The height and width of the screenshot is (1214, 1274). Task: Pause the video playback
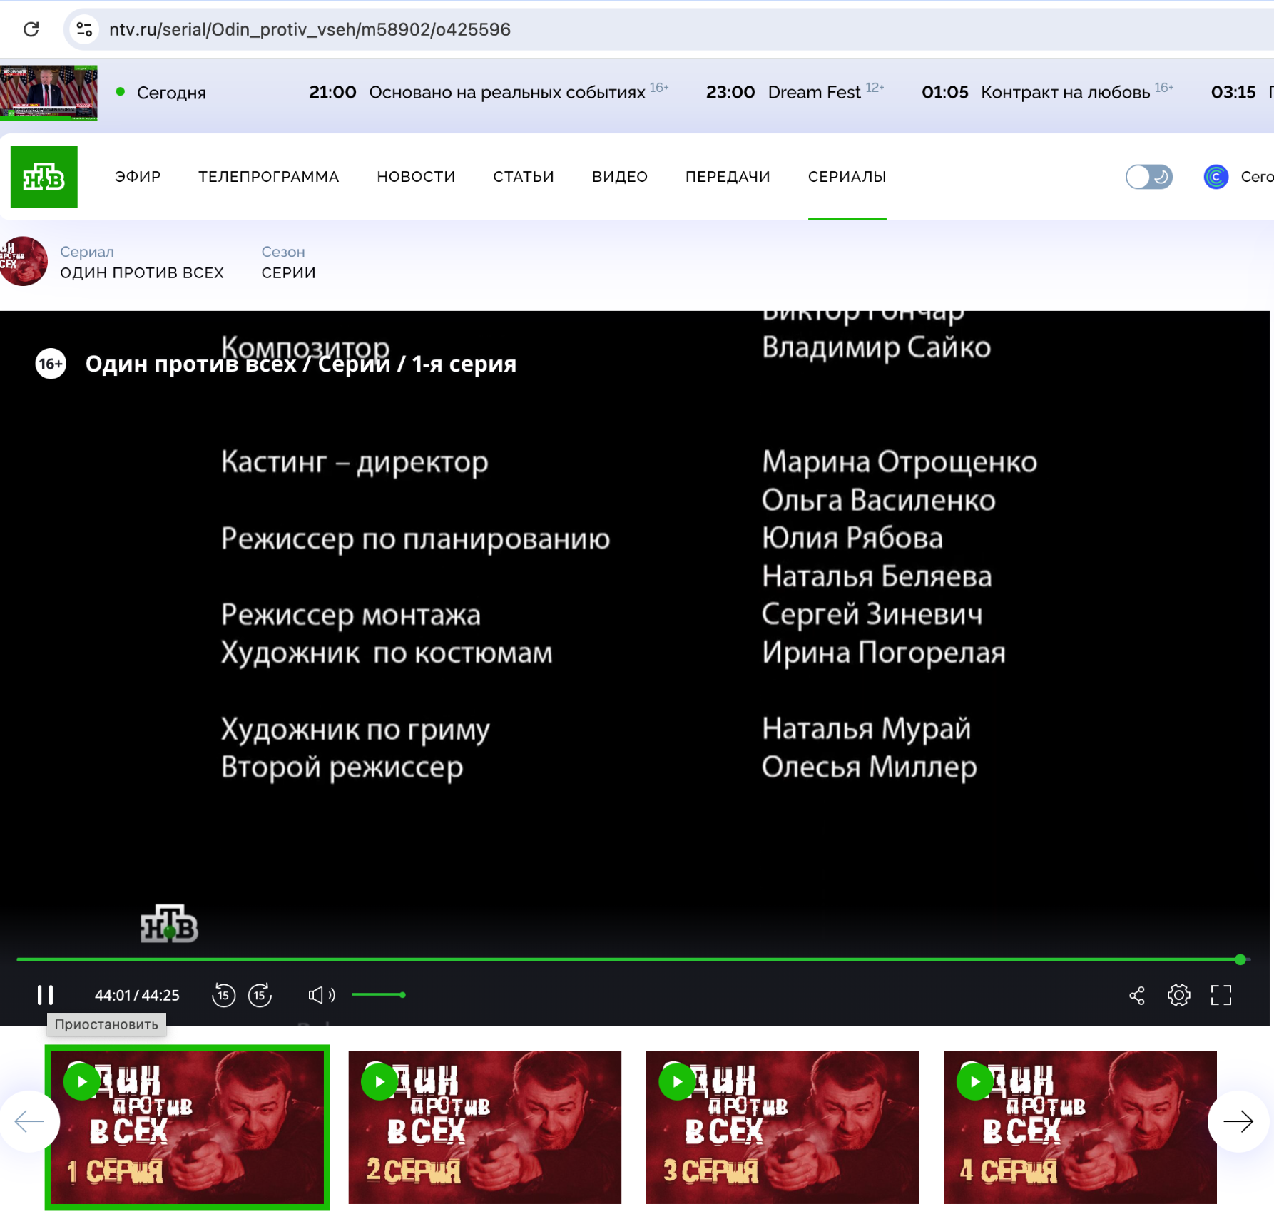click(45, 994)
